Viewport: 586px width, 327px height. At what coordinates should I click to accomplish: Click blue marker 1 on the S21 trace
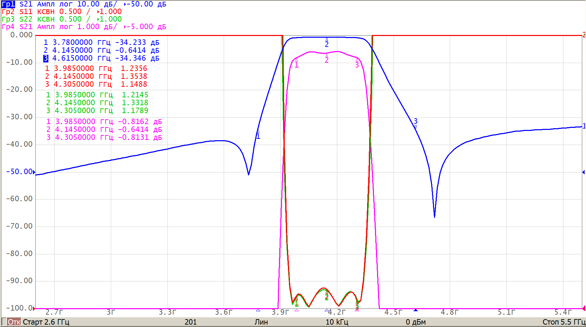coord(258,132)
